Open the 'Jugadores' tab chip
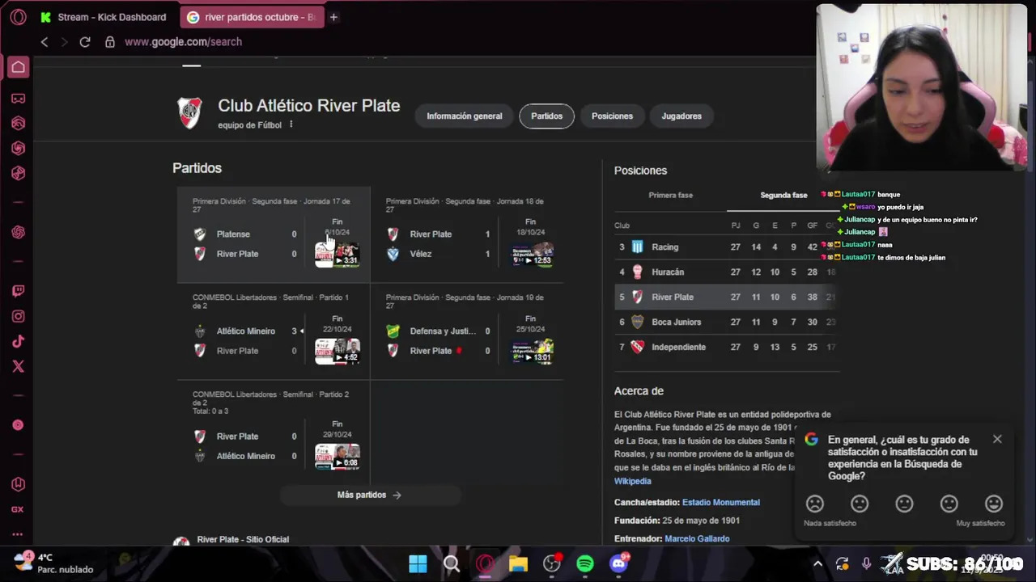 681,116
